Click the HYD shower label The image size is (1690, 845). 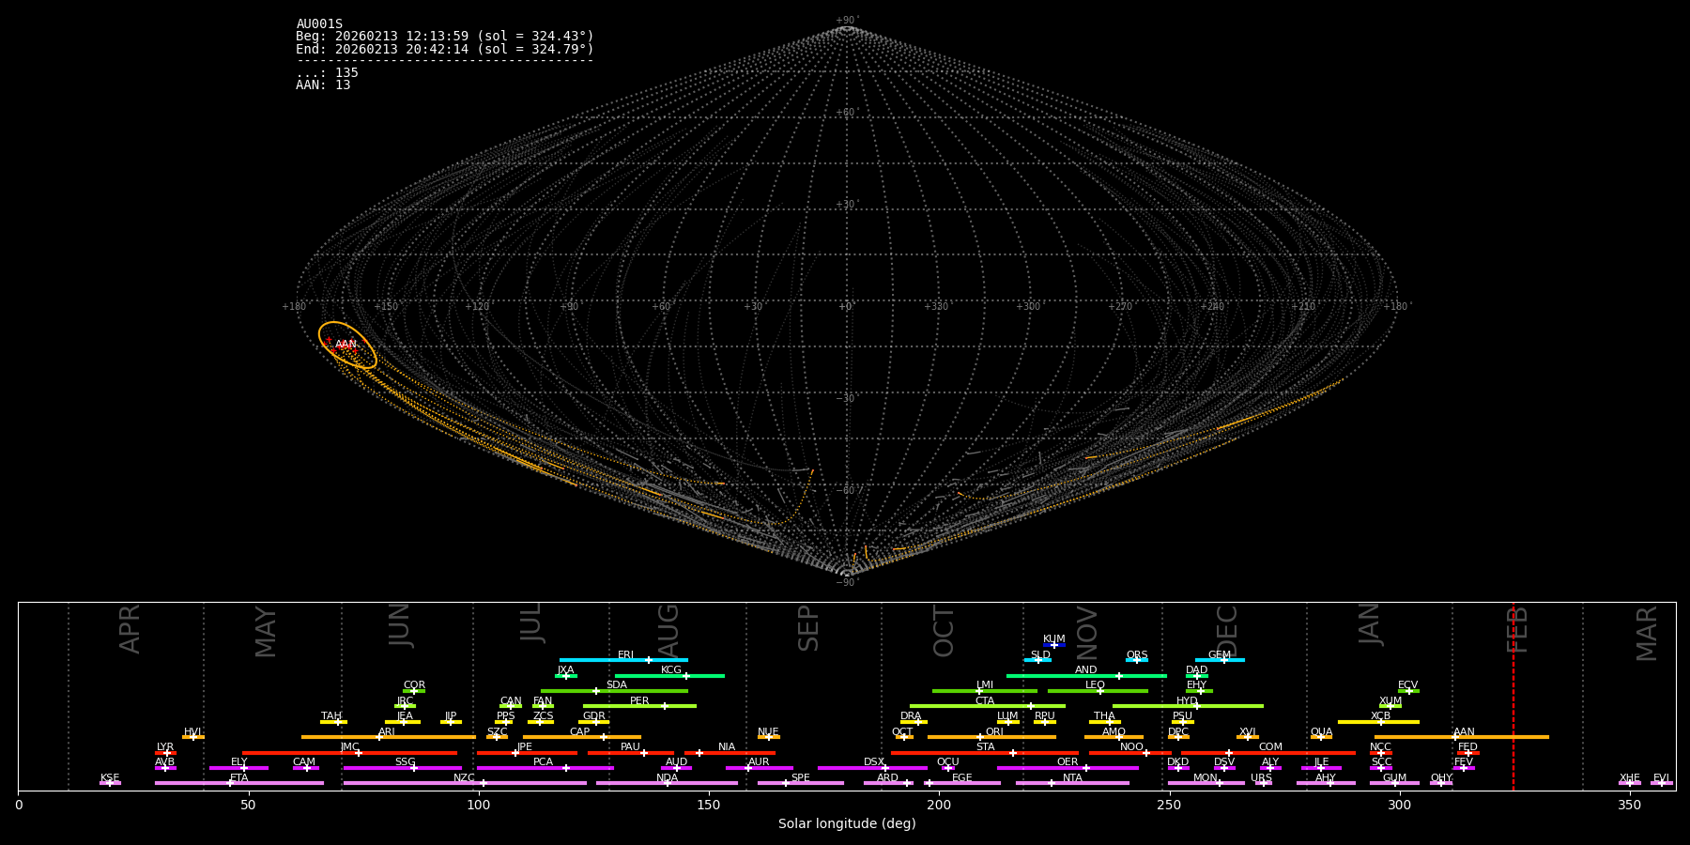point(1188,701)
